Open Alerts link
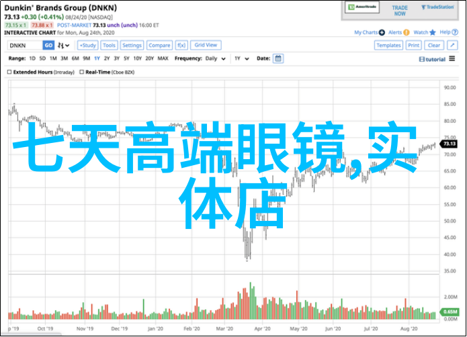This screenshot has height=337, width=467. 398,32
